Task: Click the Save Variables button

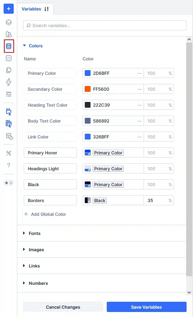Action: (x=146, y=307)
